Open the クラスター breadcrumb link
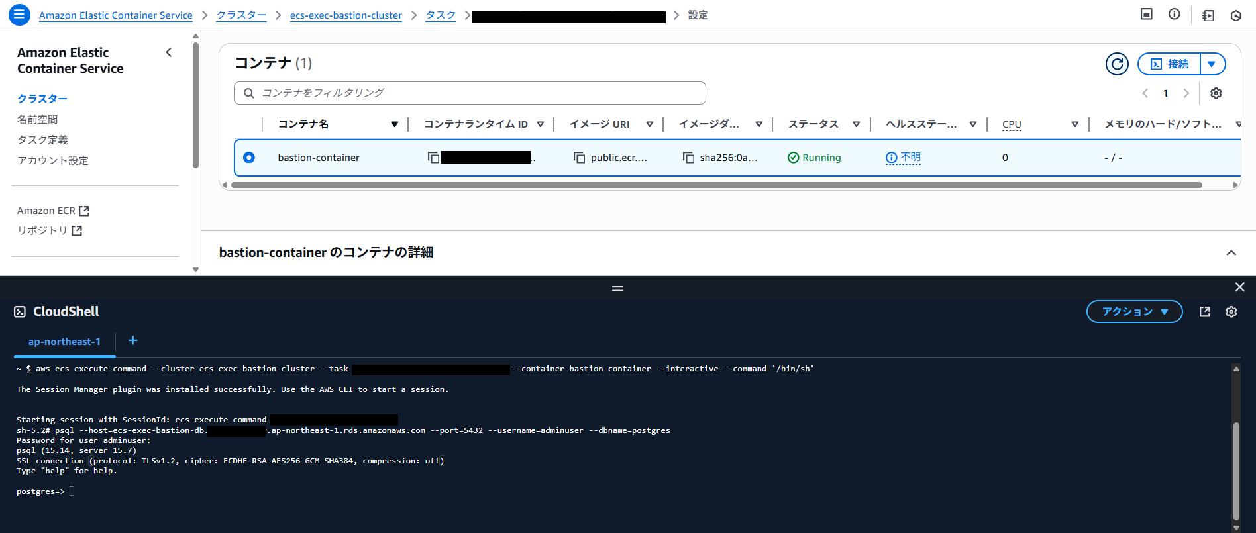The height and width of the screenshot is (533, 1256). click(241, 15)
